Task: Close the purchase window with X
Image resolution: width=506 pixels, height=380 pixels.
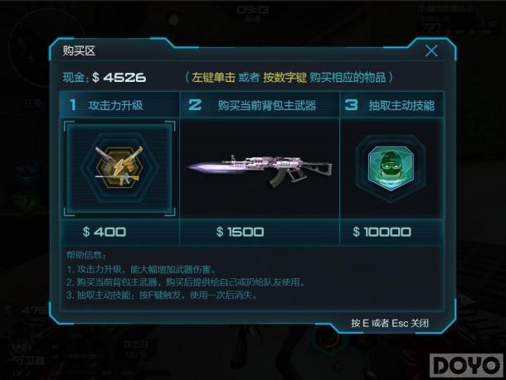Action: [431, 51]
